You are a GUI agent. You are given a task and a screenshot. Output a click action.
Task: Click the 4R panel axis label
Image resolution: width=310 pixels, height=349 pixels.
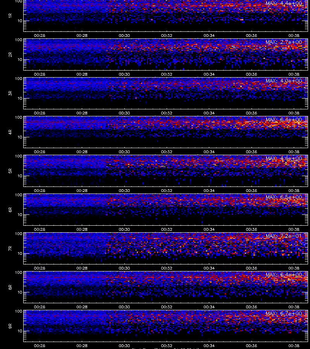(x=10, y=132)
